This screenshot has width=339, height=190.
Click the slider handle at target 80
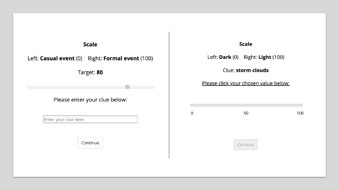tap(127, 87)
